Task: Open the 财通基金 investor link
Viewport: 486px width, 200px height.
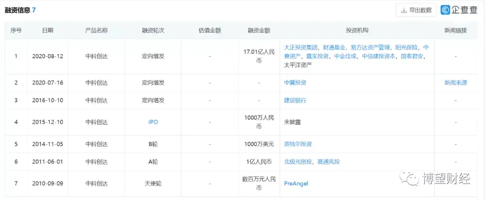Action: click(x=334, y=48)
